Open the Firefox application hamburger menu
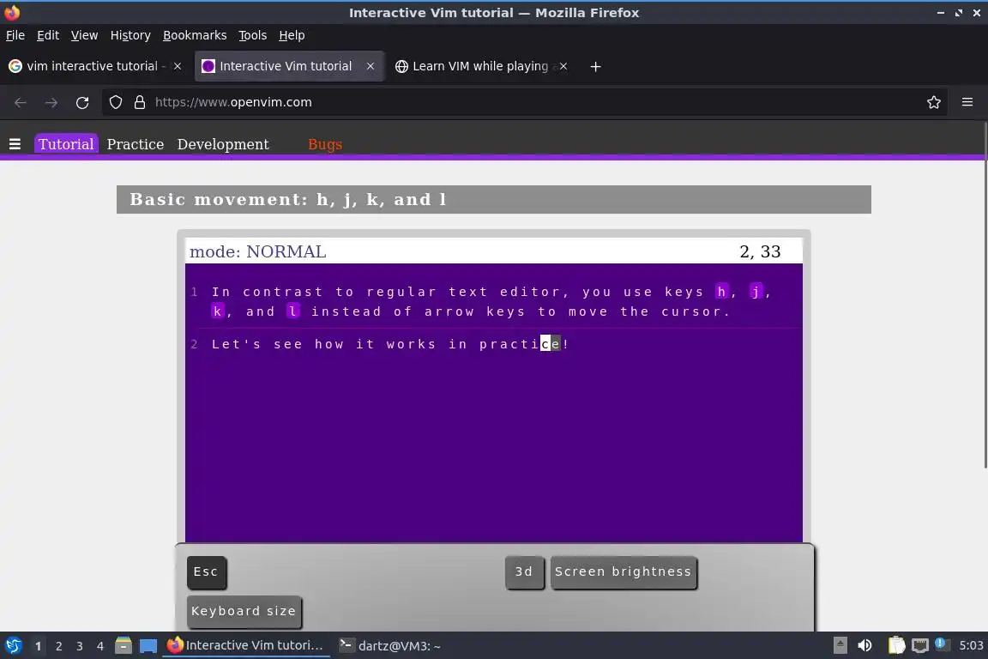 point(967,102)
